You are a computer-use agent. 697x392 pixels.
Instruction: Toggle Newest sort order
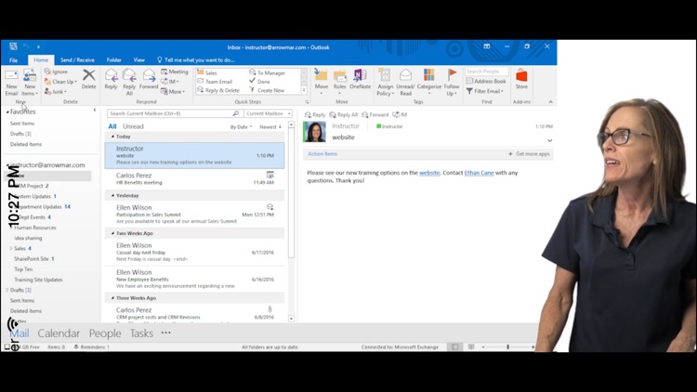coord(270,127)
